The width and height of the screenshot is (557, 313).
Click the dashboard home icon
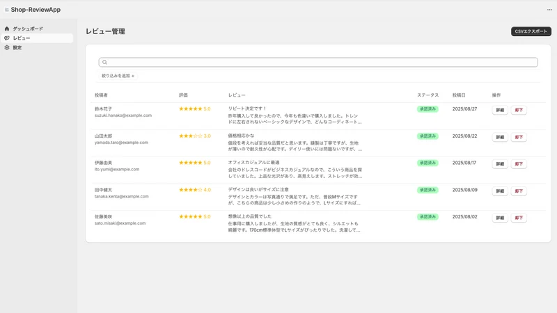[7, 29]
